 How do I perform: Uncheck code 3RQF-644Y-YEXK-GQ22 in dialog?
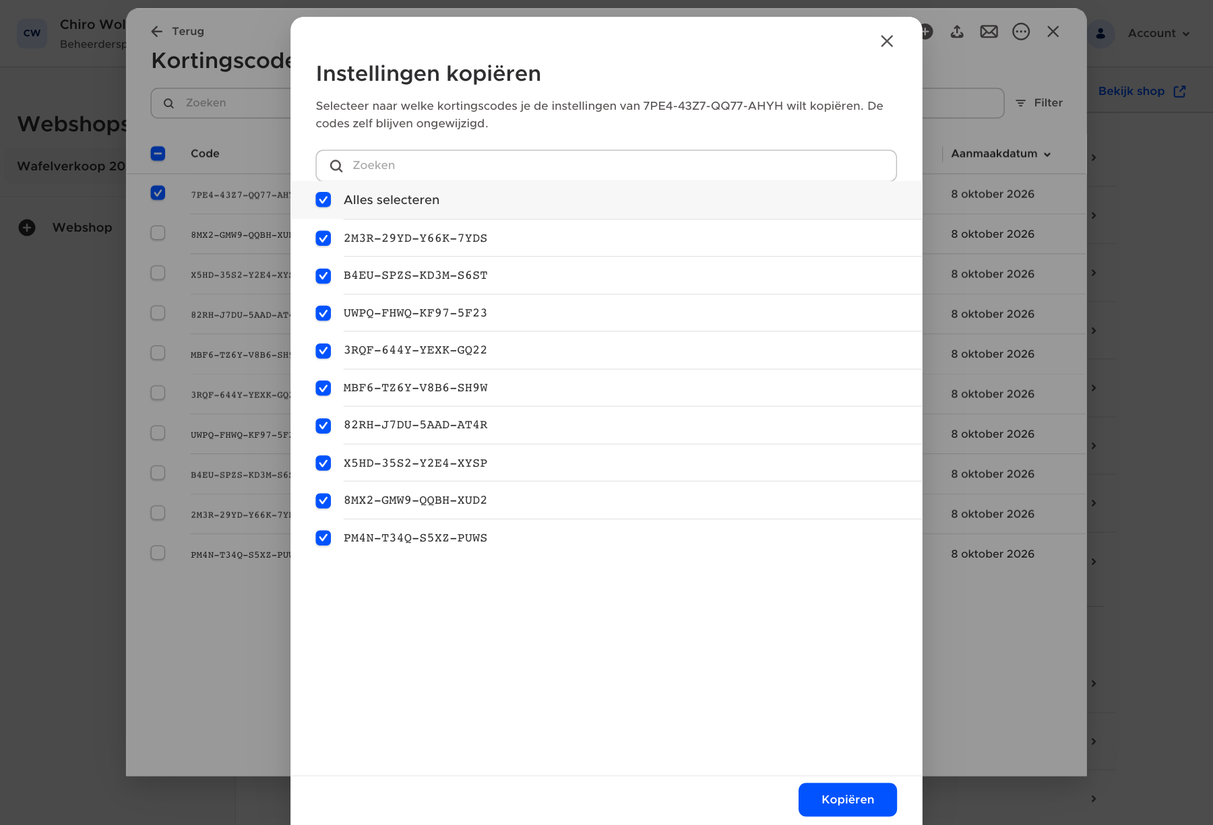pos(323,351)
